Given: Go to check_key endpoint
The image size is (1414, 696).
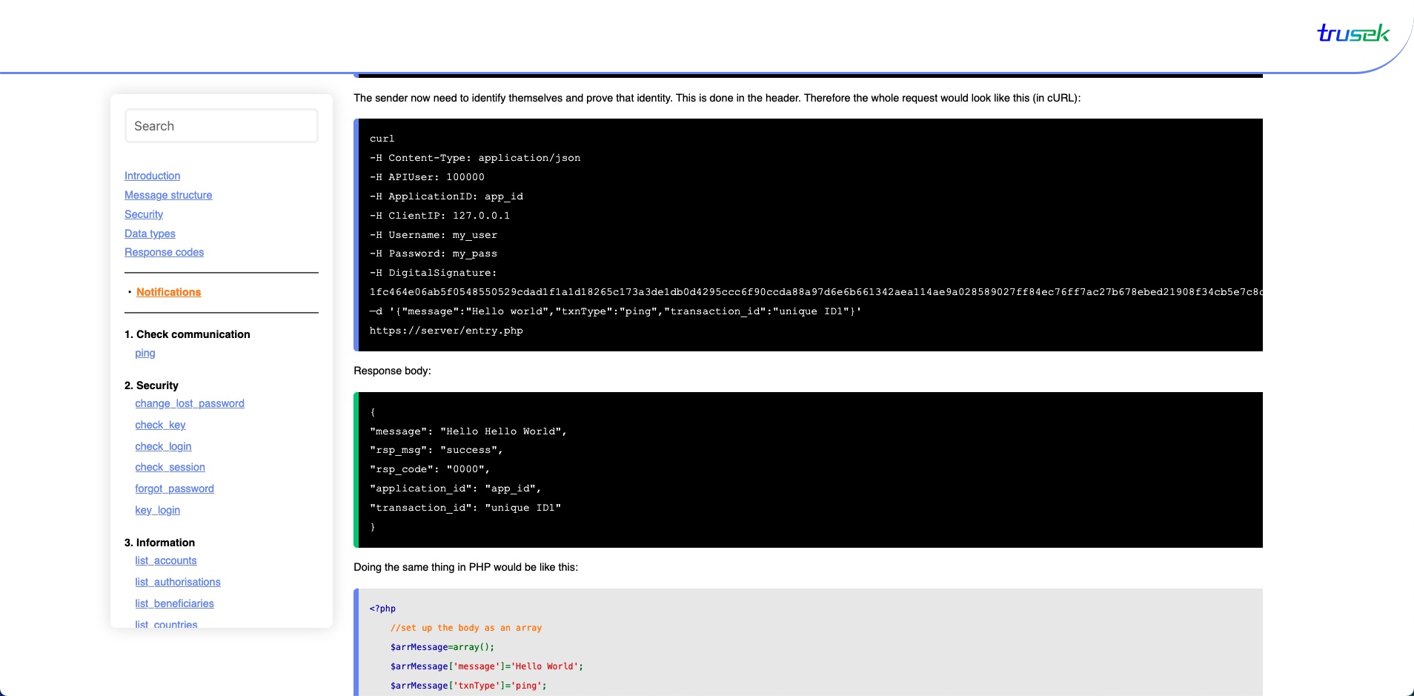Looking at the screenshot, I should 160,425.
